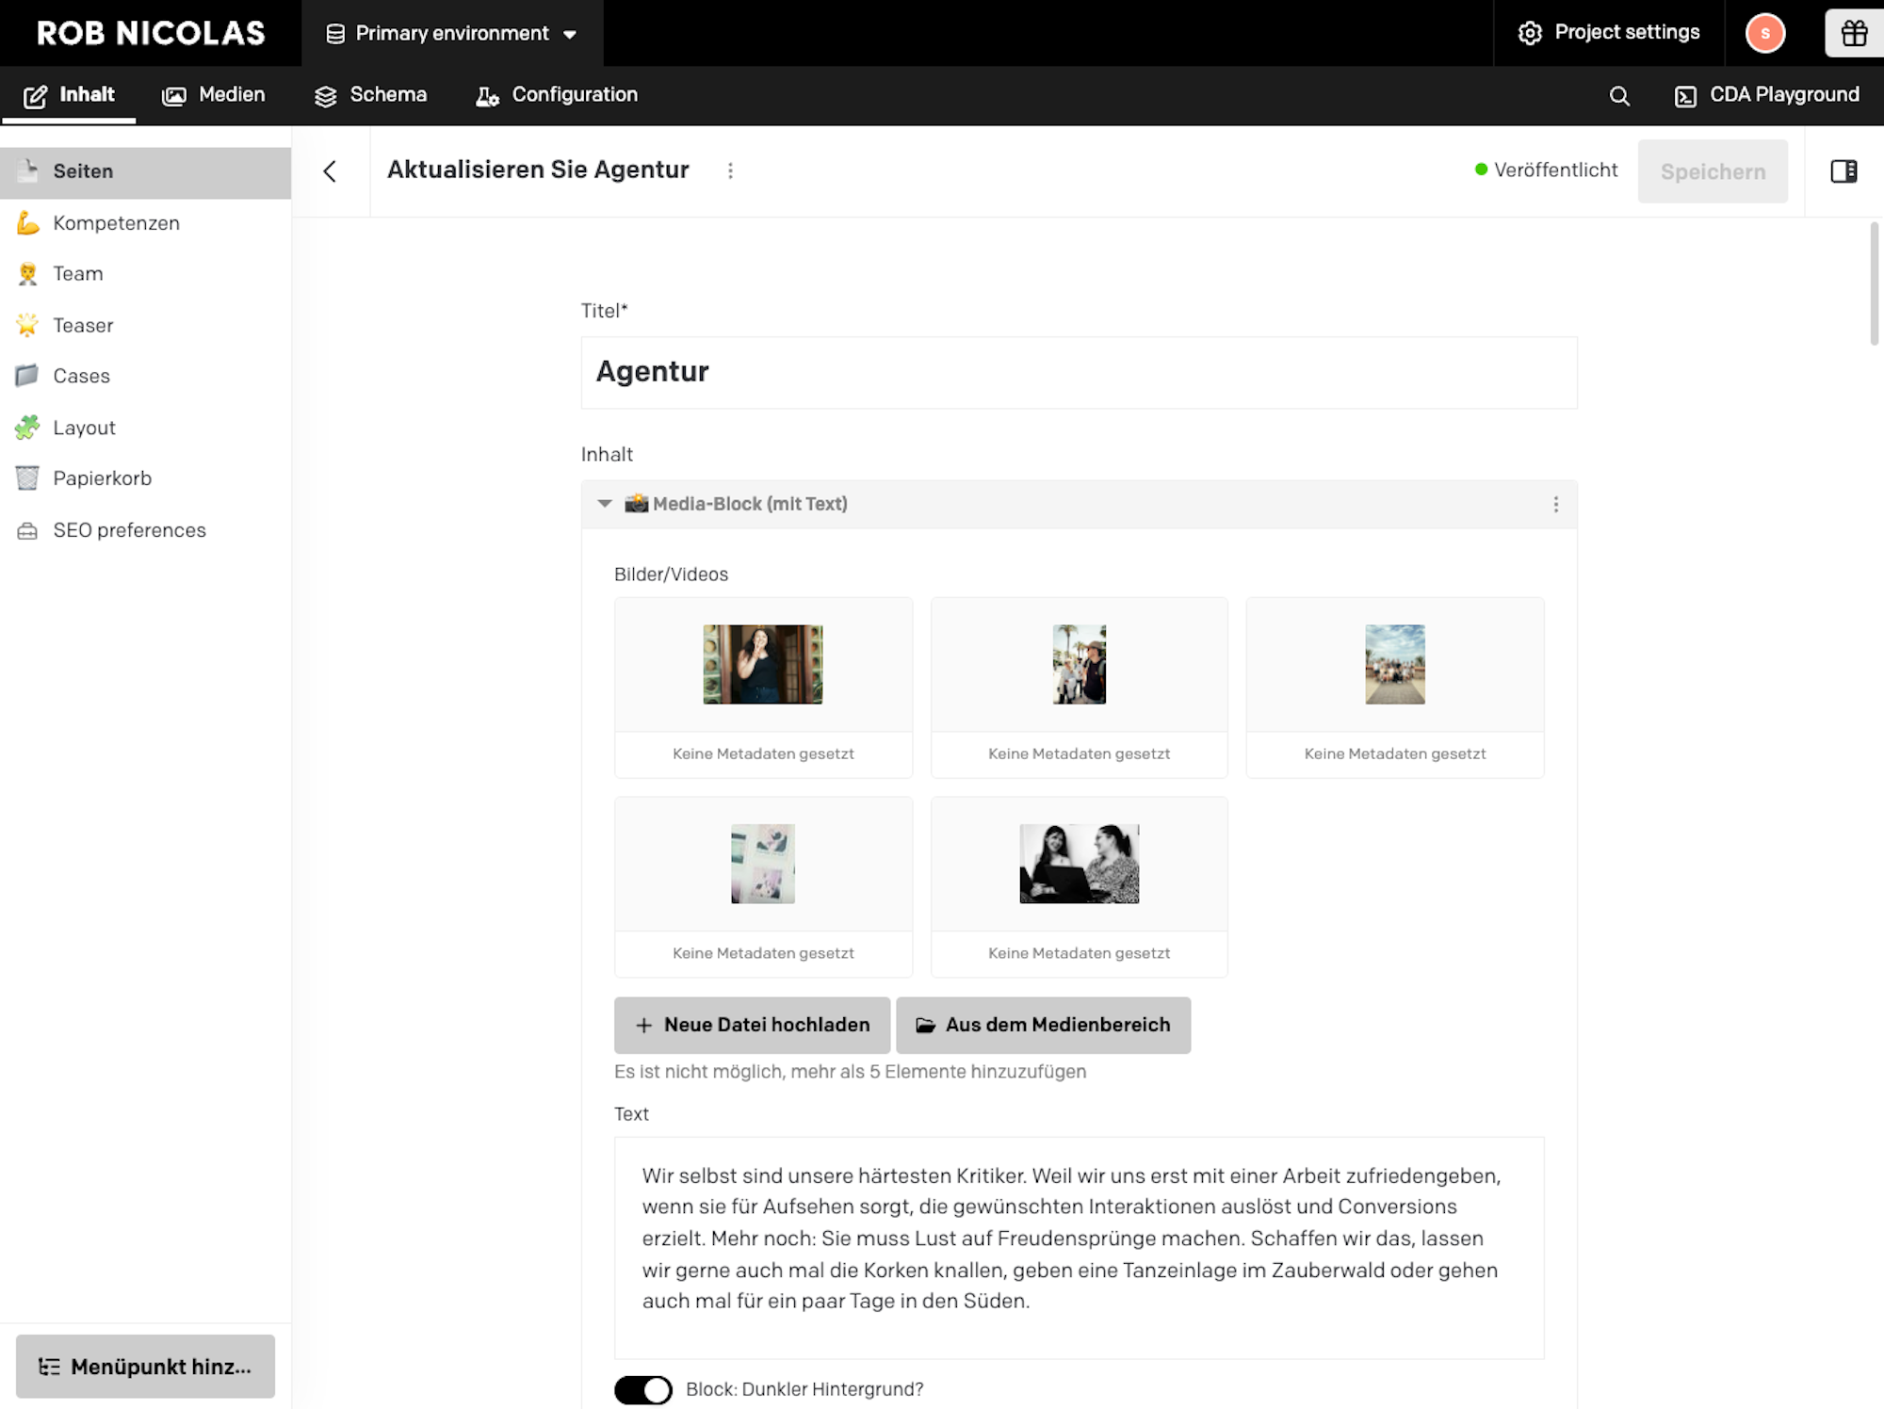
Task: Open CDA Playground
Action: [1767, 95]
